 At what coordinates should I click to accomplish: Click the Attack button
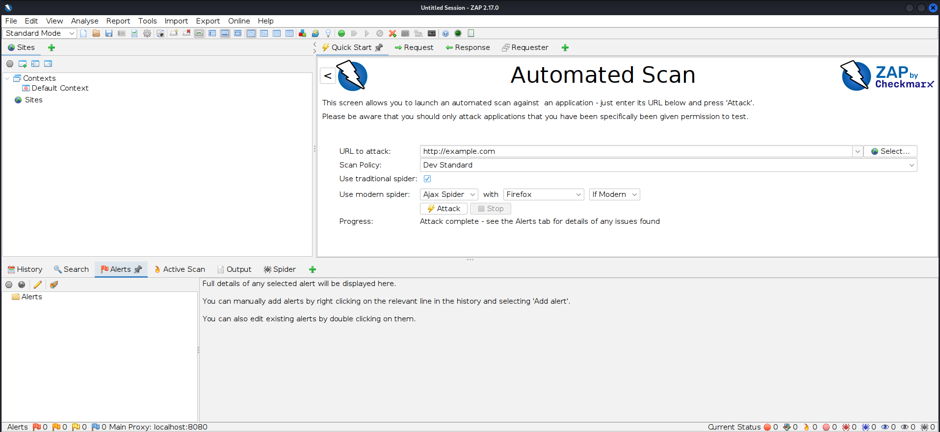[x=444, y=209]
